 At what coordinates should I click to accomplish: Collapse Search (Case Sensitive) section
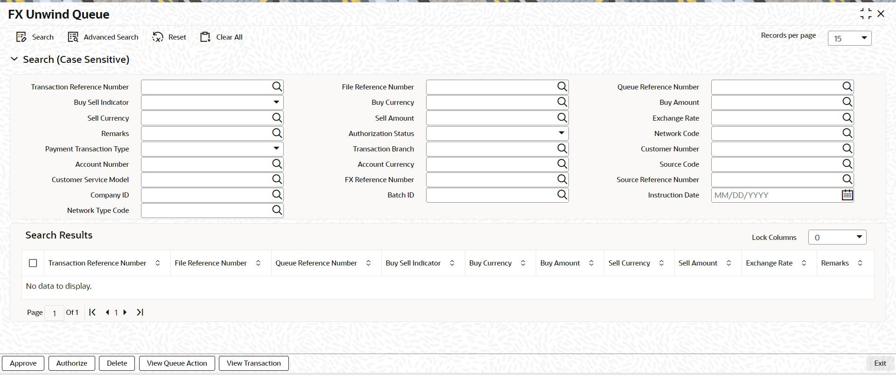14,59
